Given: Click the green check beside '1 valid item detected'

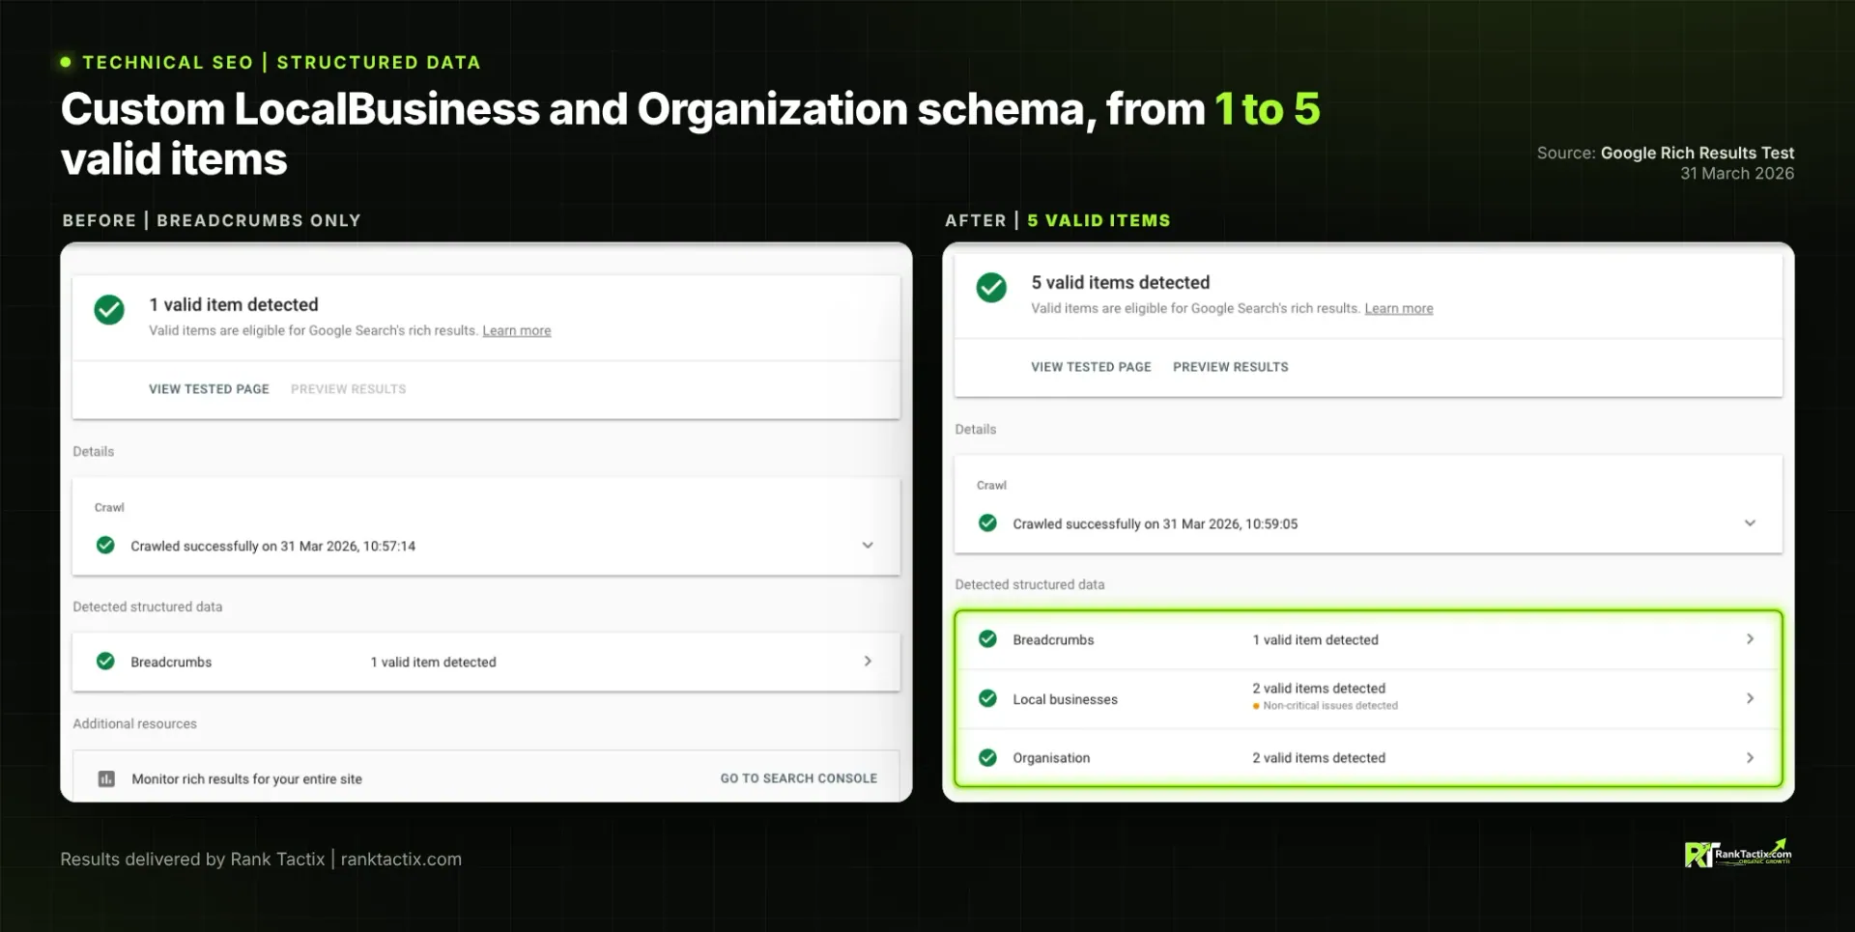Looking at the screenshot, I should pos(109,310).
